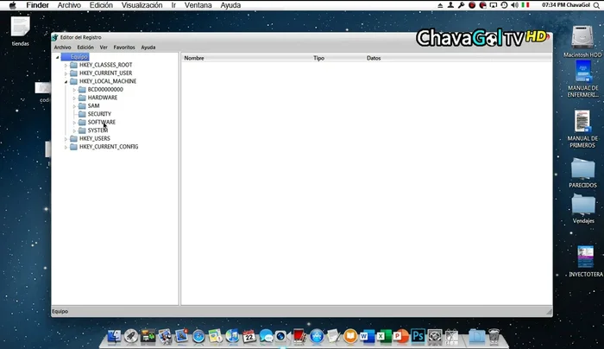Open Edición menu in Editor del Registro
Screen dimensions: 604x349
click(x=85, y=47)
